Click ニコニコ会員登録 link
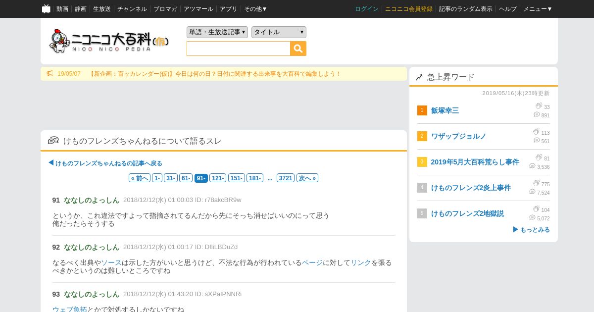 pyautogui.click(x=409, y=9)
